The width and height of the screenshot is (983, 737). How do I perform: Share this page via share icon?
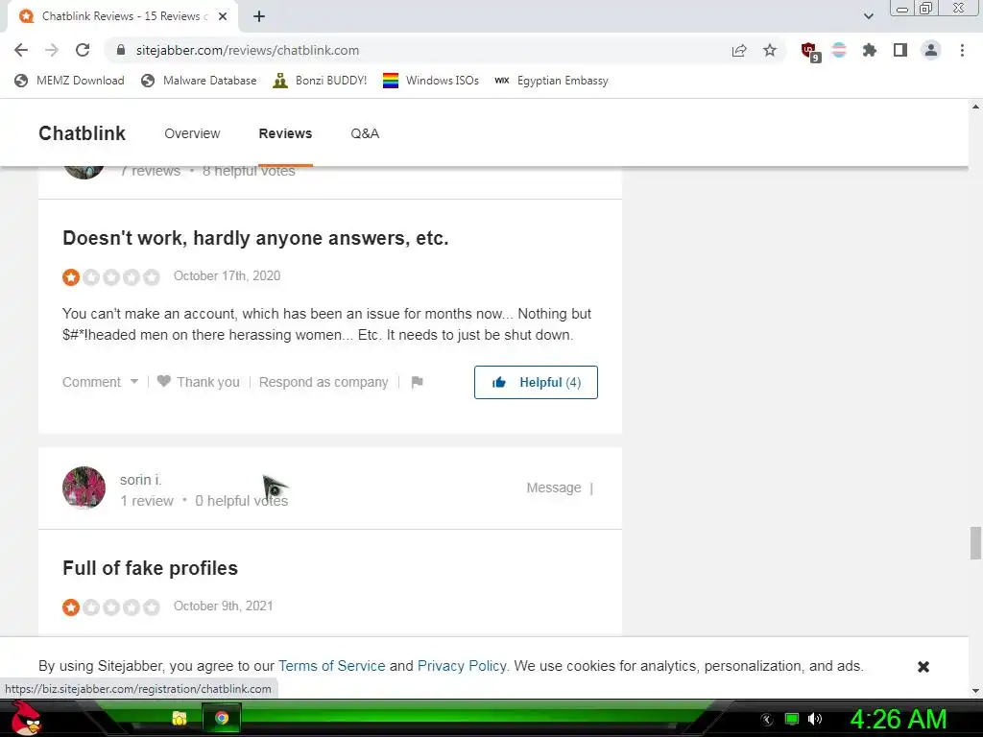click(739, 50)
